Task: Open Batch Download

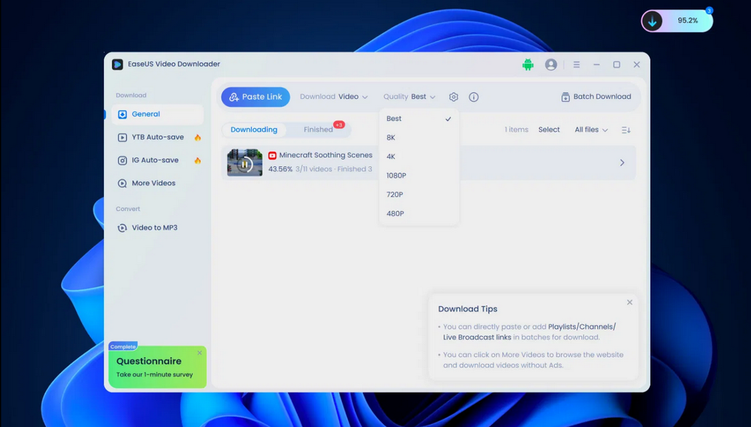Action: tap(596, 97)
